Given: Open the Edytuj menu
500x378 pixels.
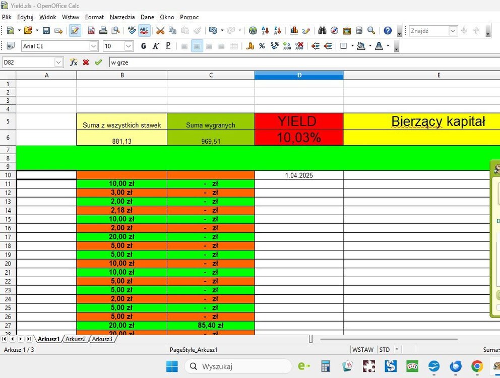Looking at the screenshot, I should point(25,17).
